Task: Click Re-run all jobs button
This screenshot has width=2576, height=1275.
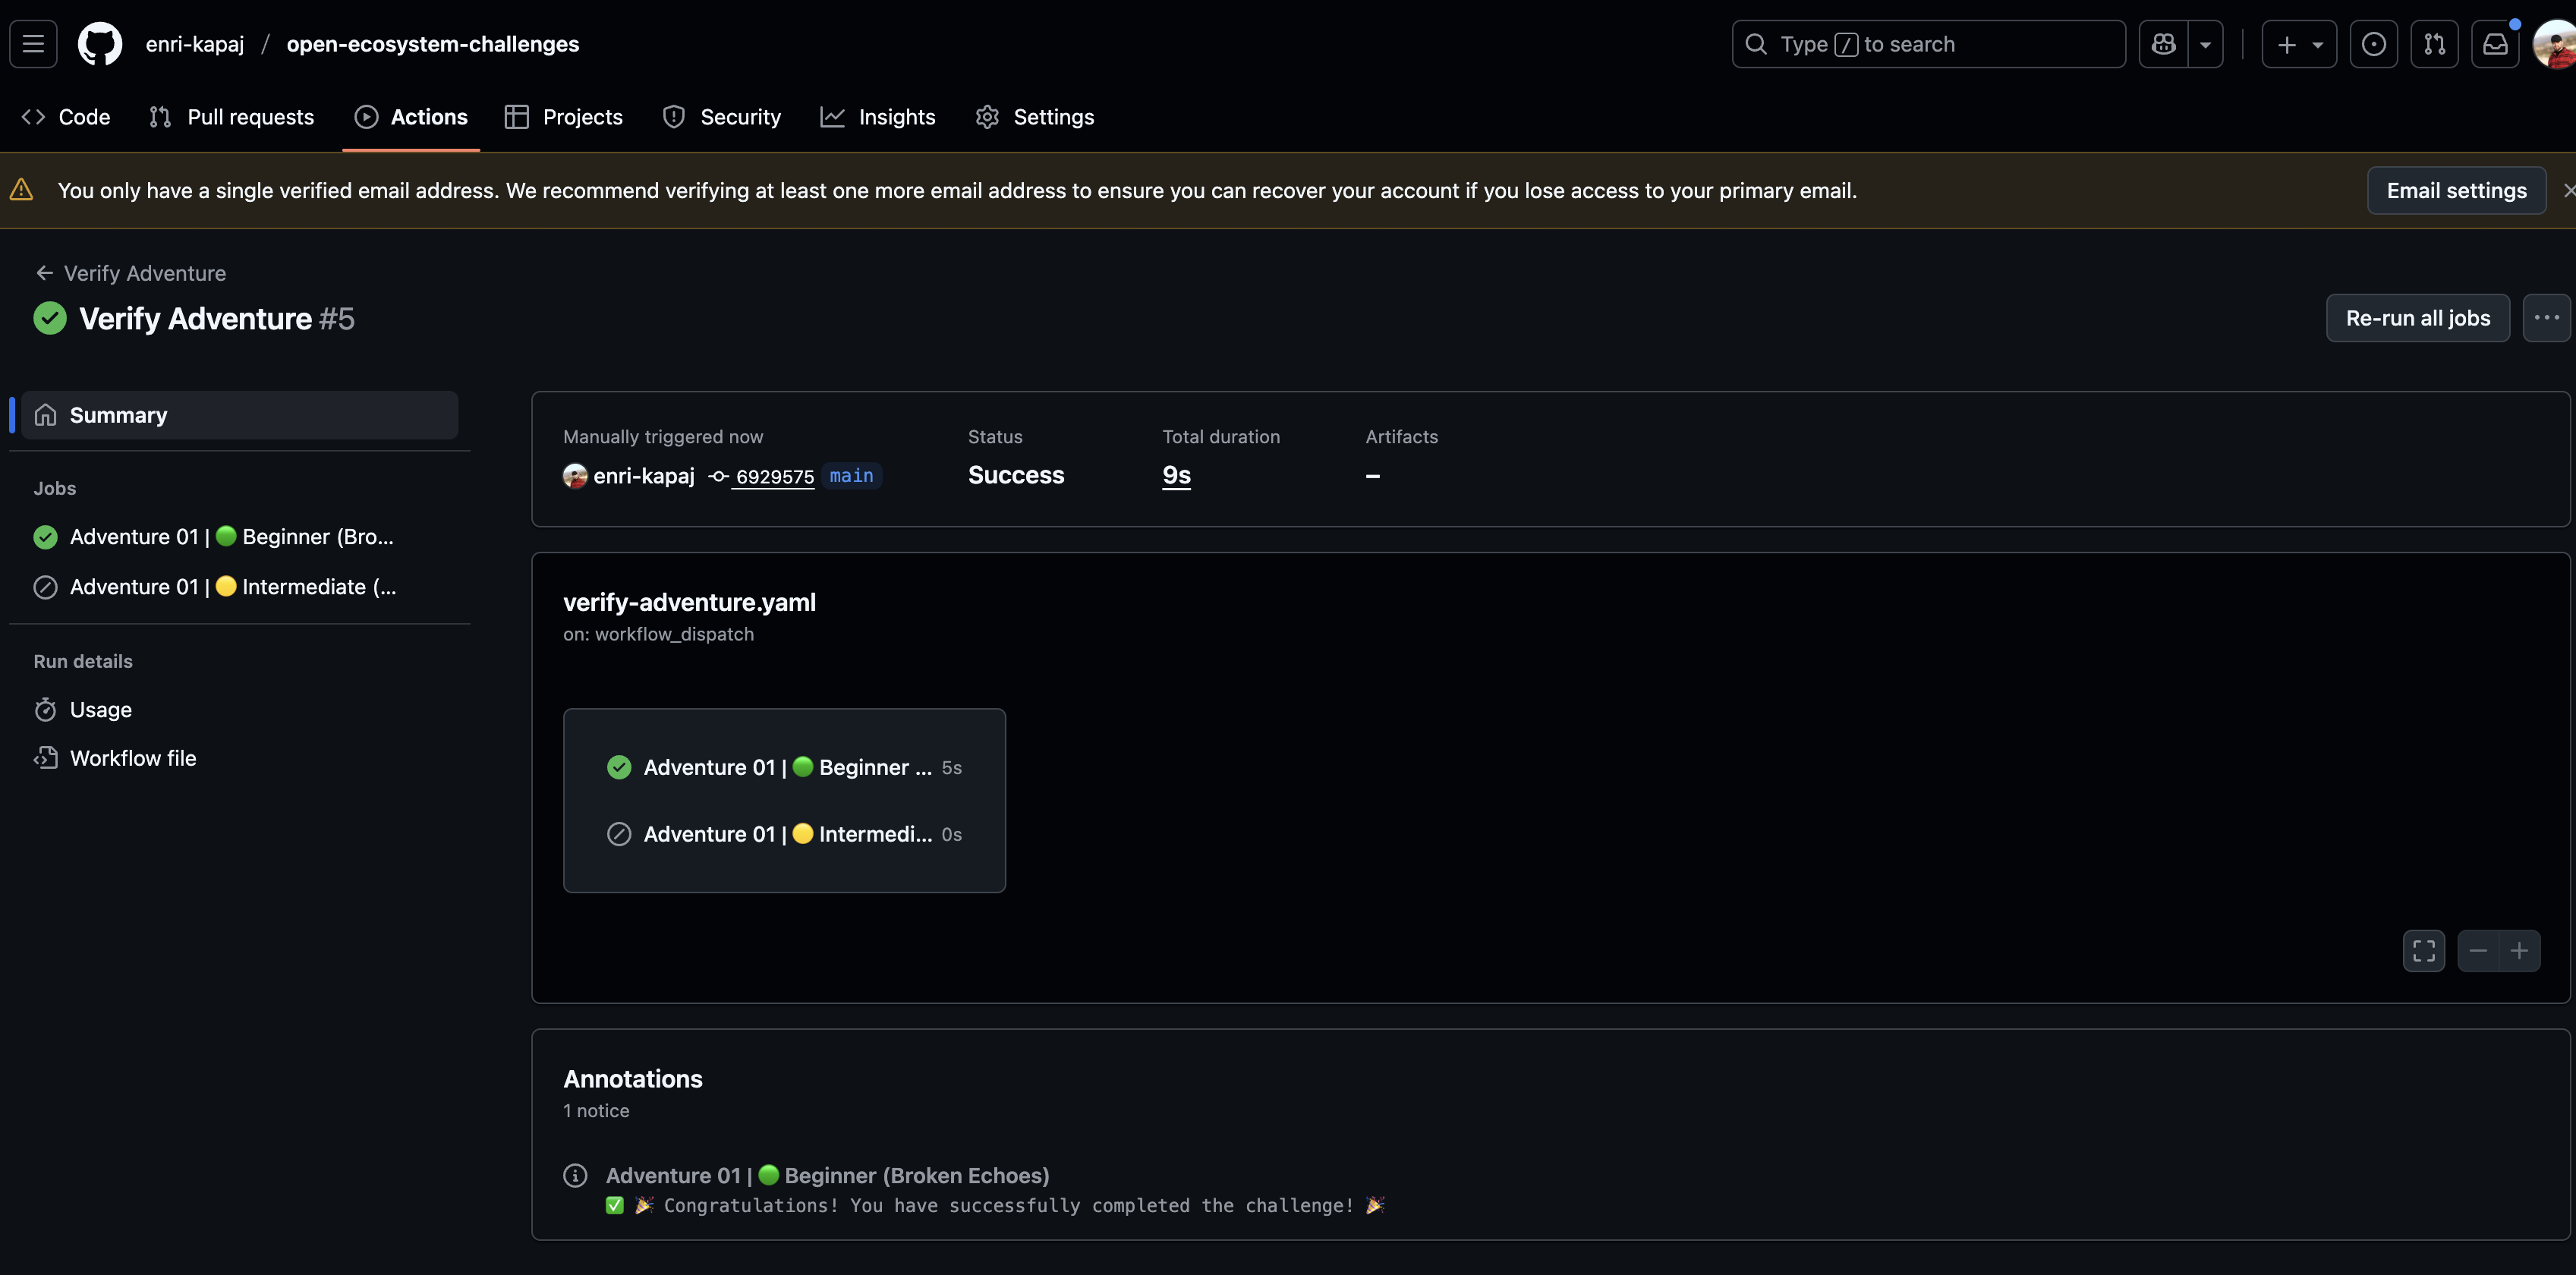Action: 2417,318
